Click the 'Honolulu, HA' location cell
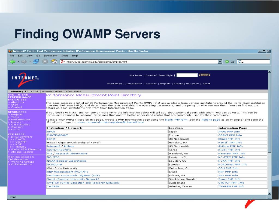 (x=193, y=143)
